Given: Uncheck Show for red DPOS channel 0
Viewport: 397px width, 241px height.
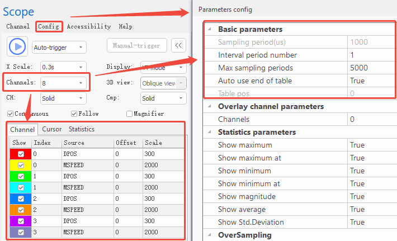Looking at the screenshot, I should coord(21,154).
